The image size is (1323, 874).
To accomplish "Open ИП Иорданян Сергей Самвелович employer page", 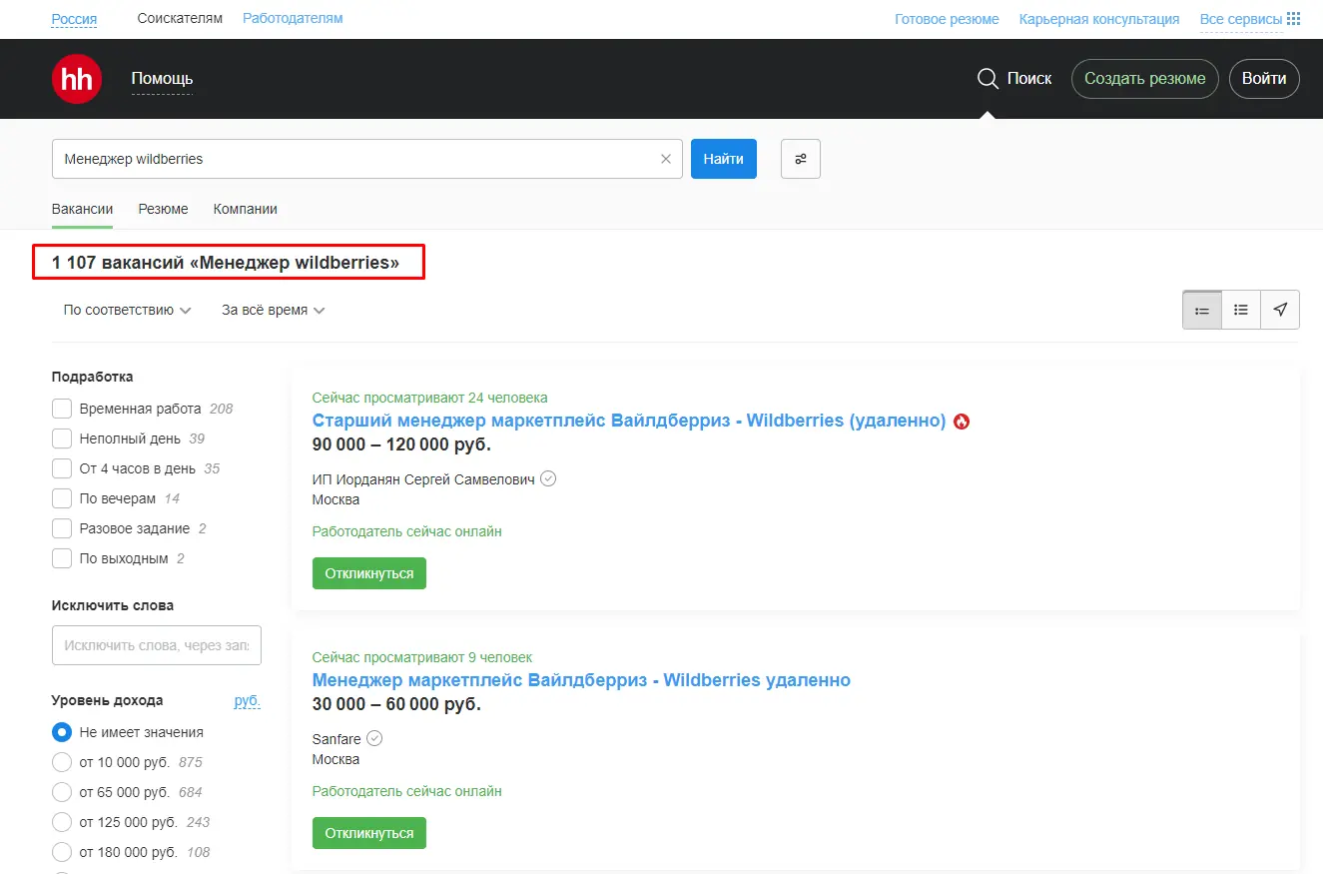I will (423, 479).
